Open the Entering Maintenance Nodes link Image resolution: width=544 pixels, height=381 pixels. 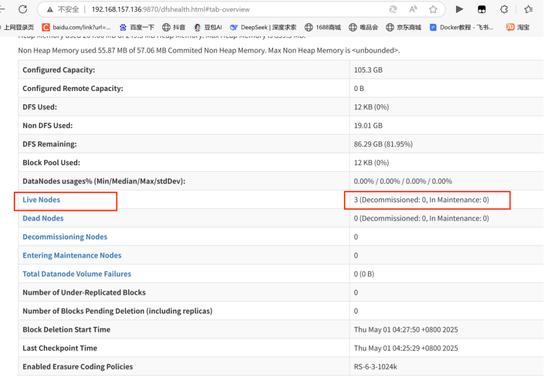click(72, 256)
